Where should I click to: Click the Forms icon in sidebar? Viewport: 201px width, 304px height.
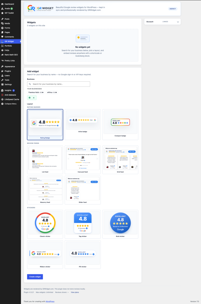[x=2, y=28]
